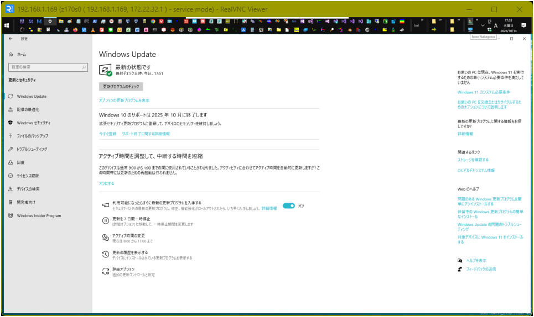
Task: Open Windows Insider Program in the sidebar
Action: pos(39,216)
